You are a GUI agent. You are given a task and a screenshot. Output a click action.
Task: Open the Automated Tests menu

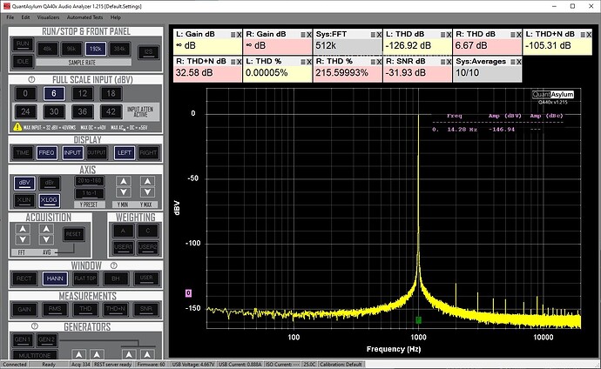pyautogui.click(x=85, y=17)
